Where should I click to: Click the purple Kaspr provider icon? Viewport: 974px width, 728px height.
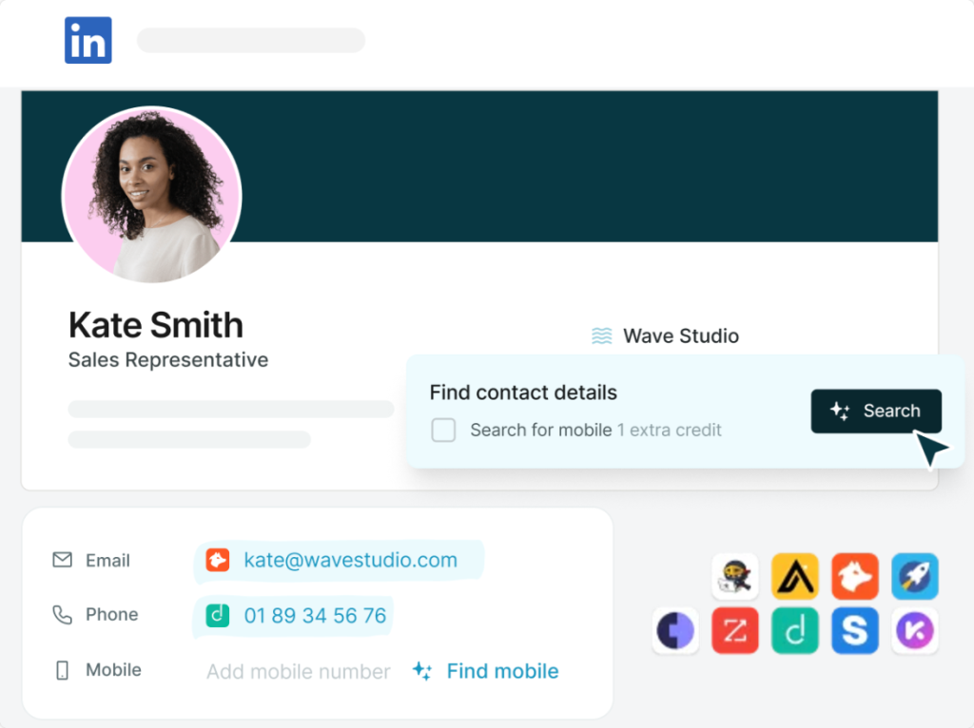pos(914,631)
